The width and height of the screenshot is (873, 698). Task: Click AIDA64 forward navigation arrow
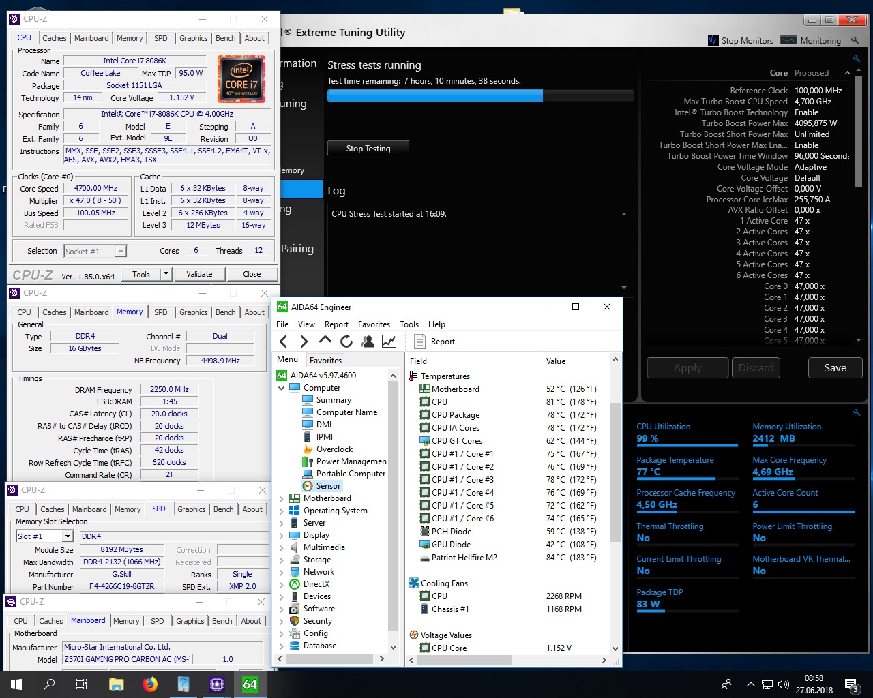304,342
